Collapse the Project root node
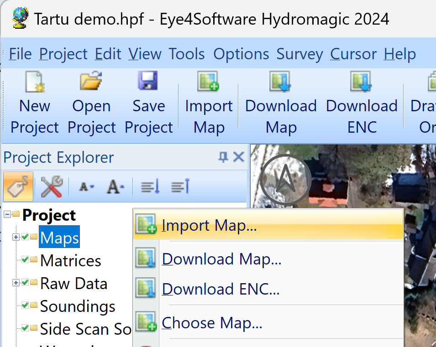 tap(7, 214)
